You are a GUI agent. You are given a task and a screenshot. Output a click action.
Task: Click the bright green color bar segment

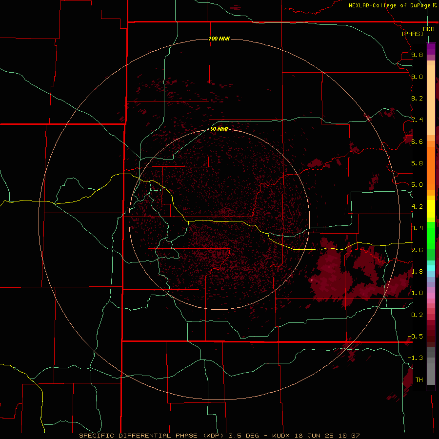coord(431,235)
